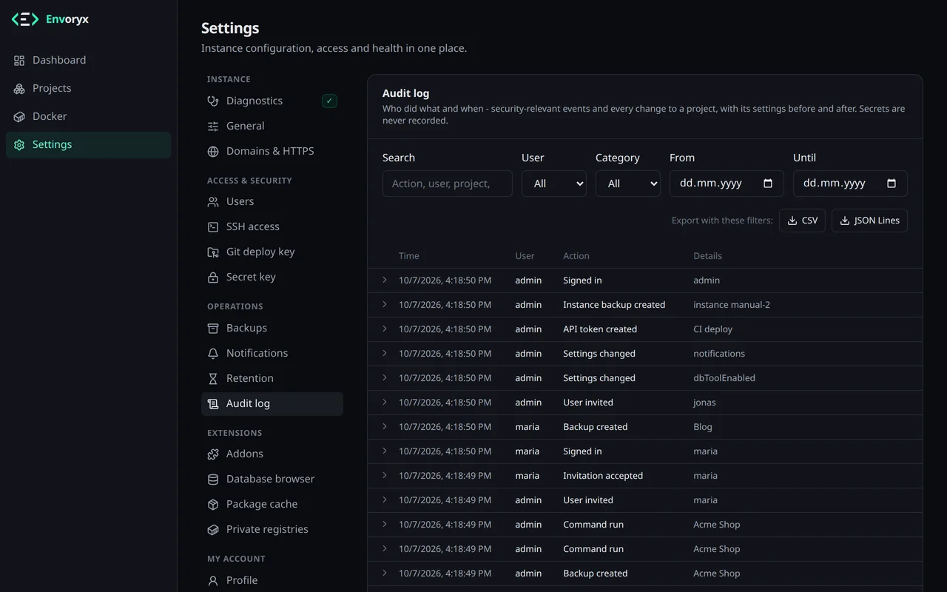Click the Settings gear icon
This screenshot has height=592, width=947.
tap(19, 145)
